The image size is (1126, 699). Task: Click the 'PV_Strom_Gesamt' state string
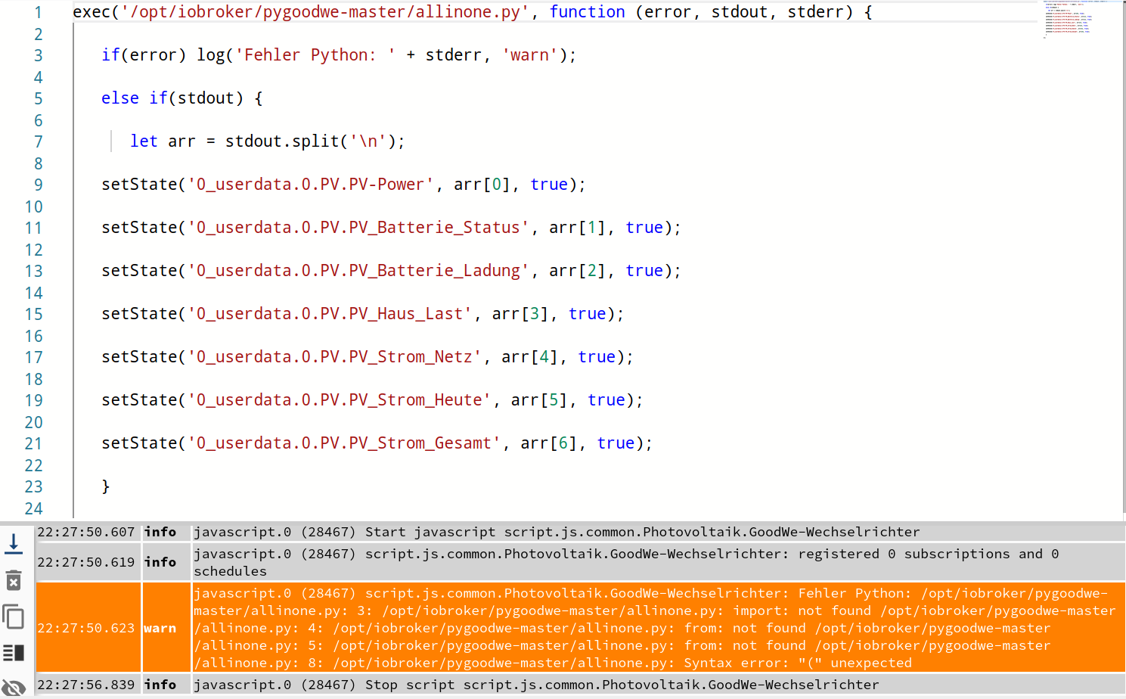(343, 443)
